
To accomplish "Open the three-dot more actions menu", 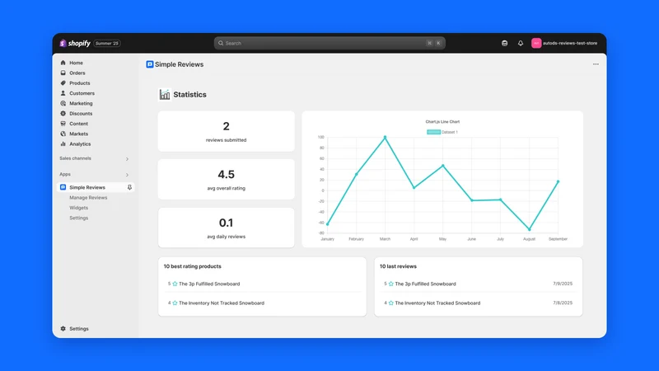I will 596,64.
